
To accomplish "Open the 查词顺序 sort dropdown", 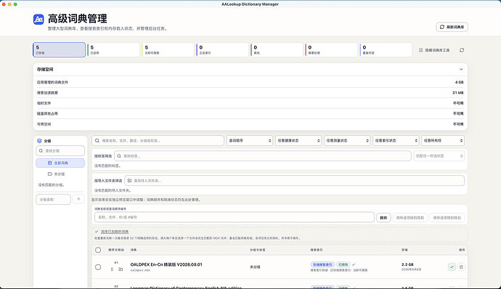I will point(250,141).
